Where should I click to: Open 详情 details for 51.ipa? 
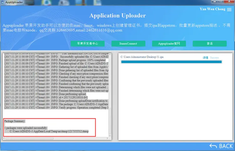[x=206, y=58]
